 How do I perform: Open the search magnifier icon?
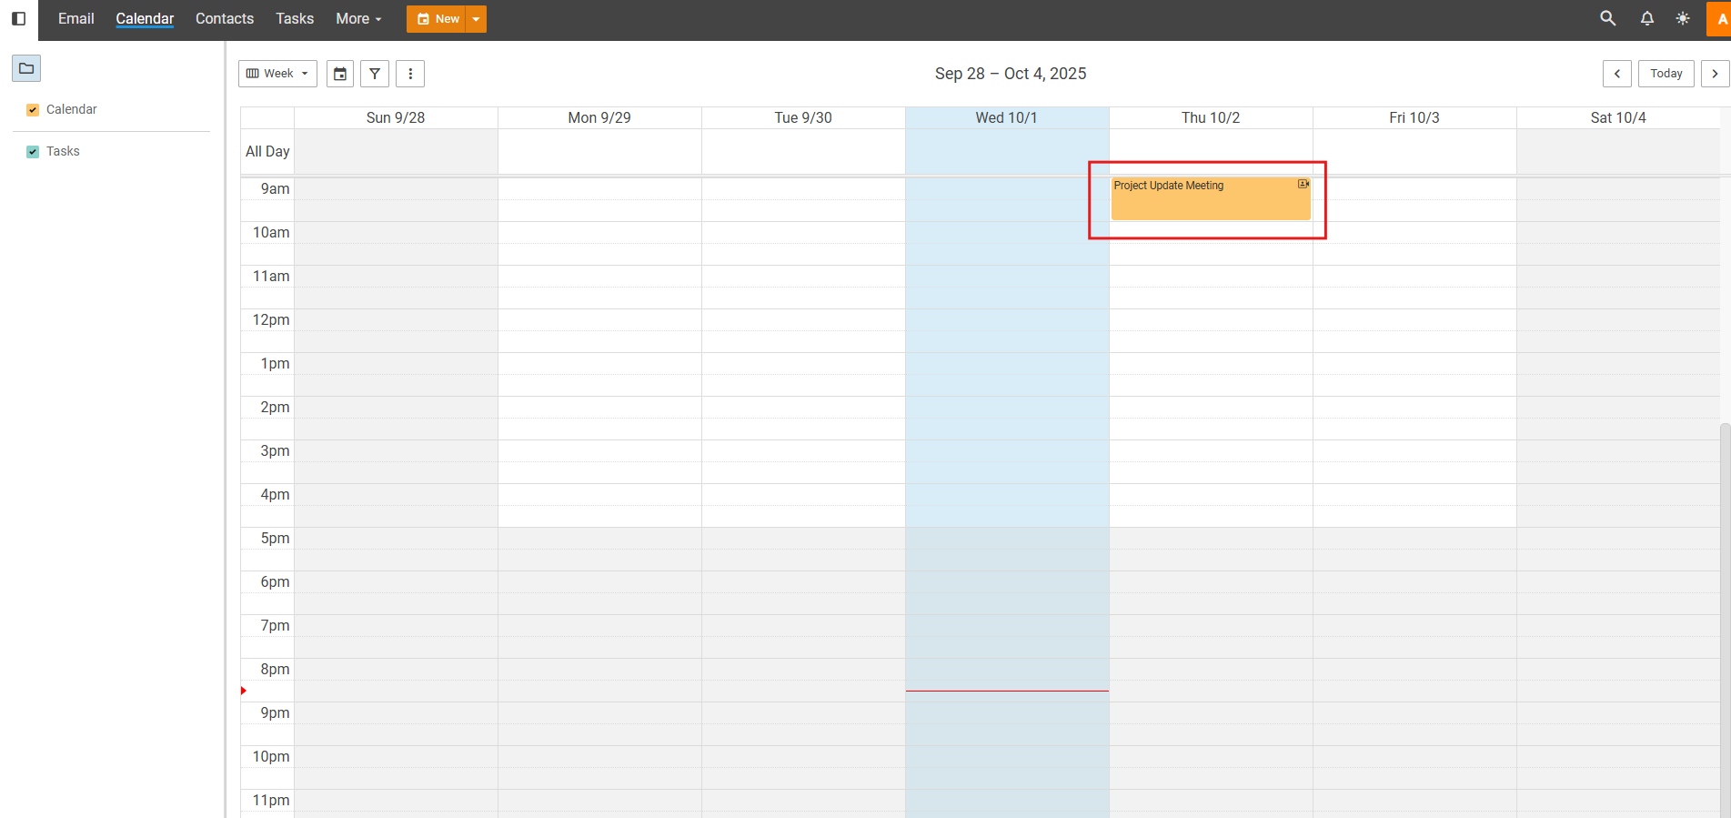1607,19
